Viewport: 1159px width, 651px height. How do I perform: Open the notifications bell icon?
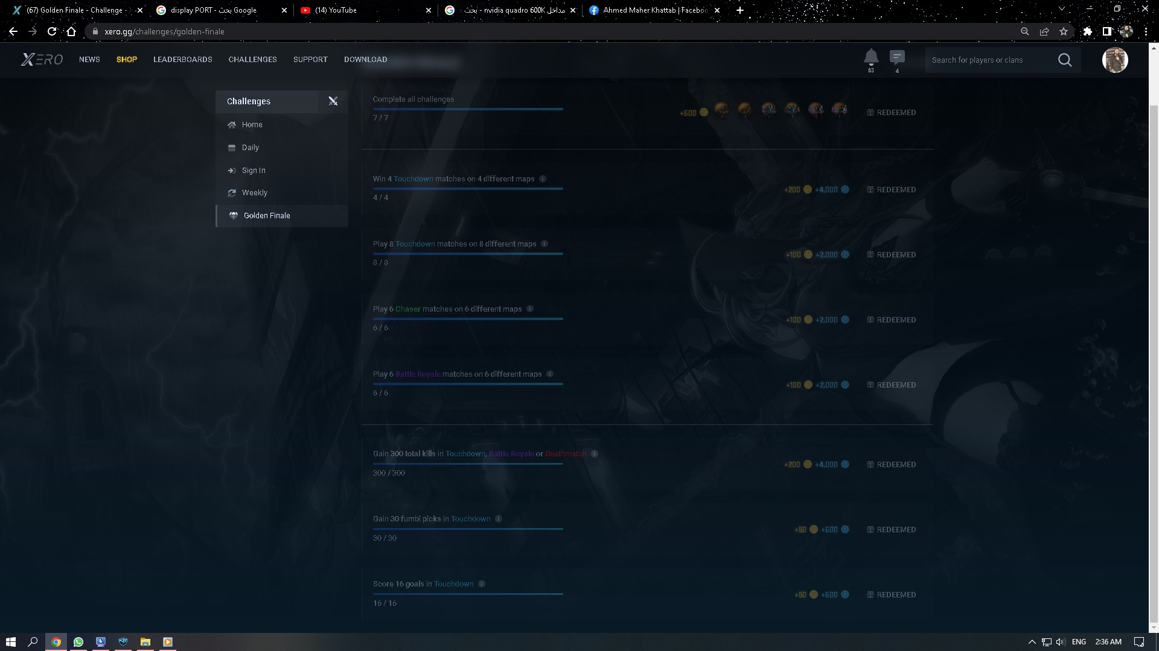(870, 57)
